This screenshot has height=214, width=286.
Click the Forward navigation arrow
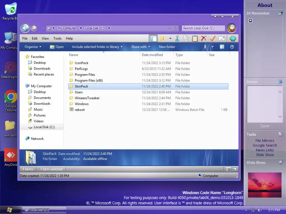34,28
